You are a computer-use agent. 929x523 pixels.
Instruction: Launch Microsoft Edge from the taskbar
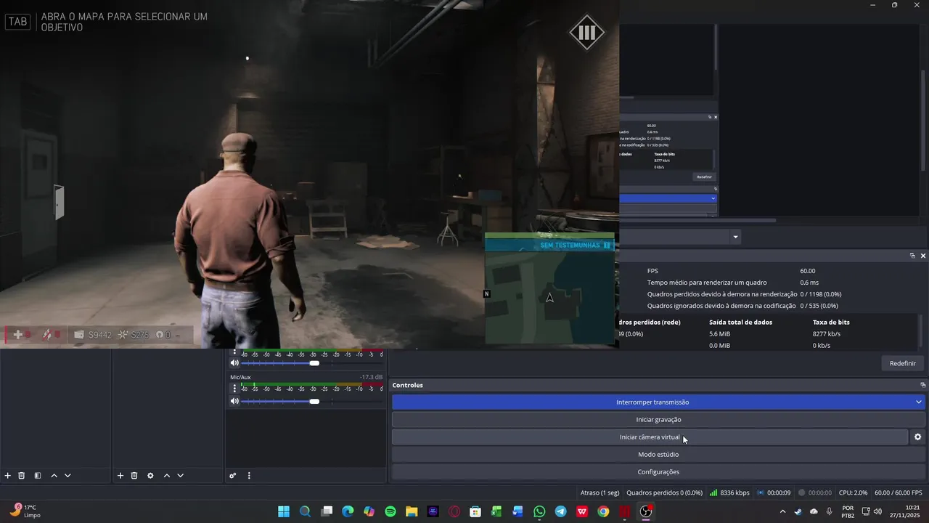click(348, 511)
